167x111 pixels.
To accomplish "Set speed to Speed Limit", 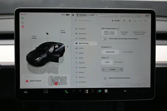I will pyautogui.click(x=110, y=52).
